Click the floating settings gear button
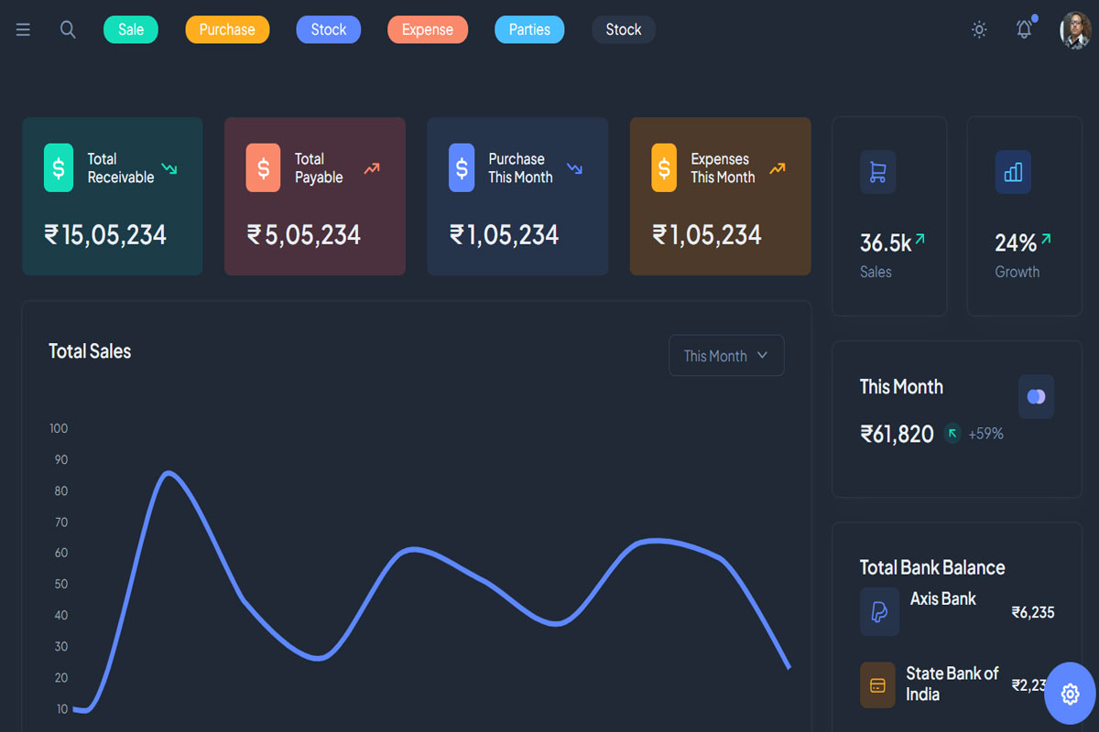The height and width of the screenshot is (732, 1099). pos(1069,694)
